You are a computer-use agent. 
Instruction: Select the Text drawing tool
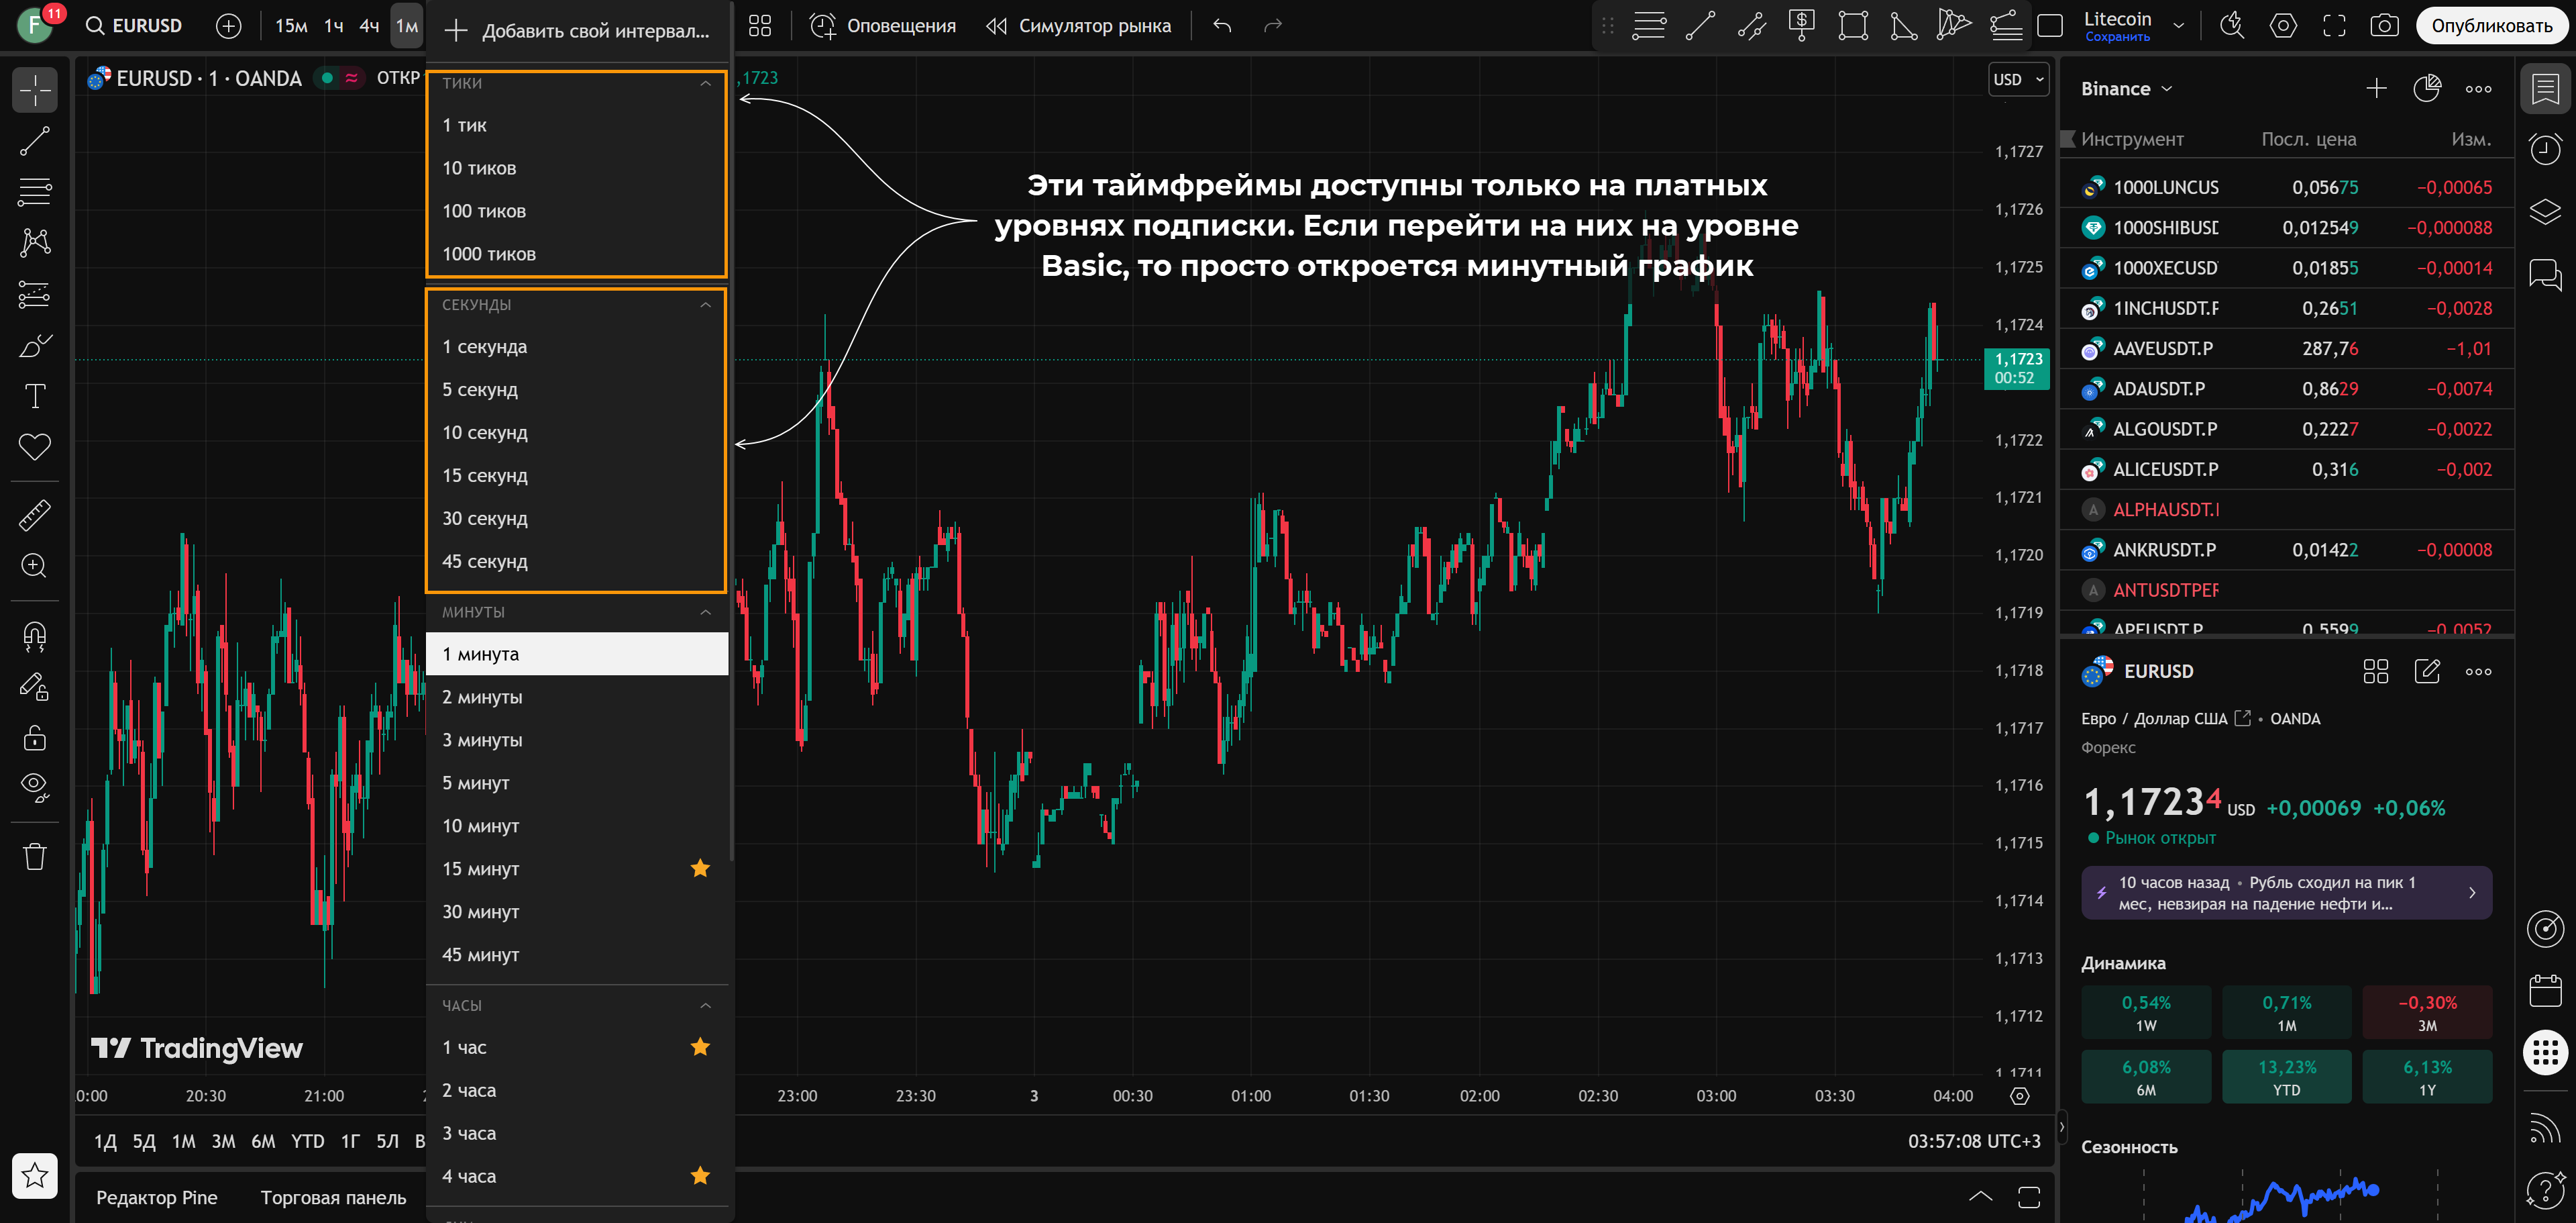[35, 396]
